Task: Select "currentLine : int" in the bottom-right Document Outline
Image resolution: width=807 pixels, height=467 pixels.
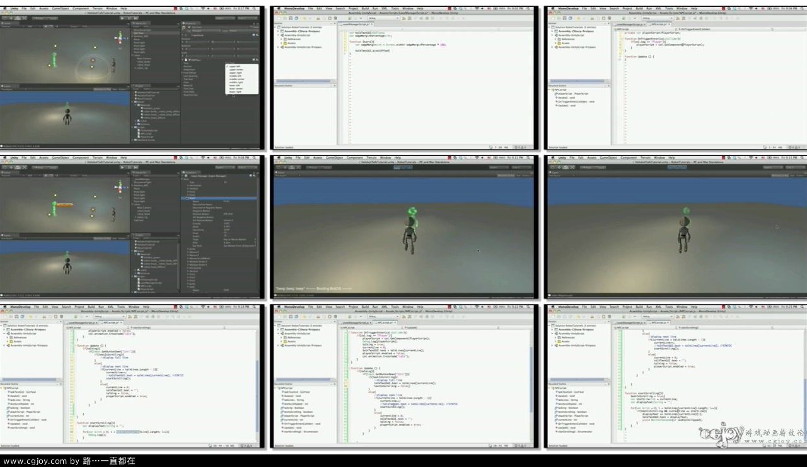Action: click(565, 419)
